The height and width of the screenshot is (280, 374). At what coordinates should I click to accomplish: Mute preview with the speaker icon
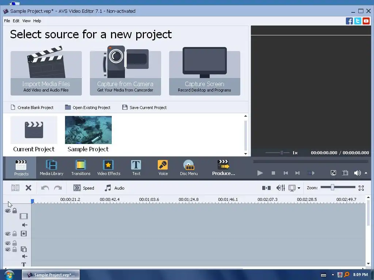point(357,173)
